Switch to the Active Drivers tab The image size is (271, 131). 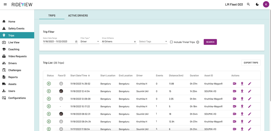78,16
